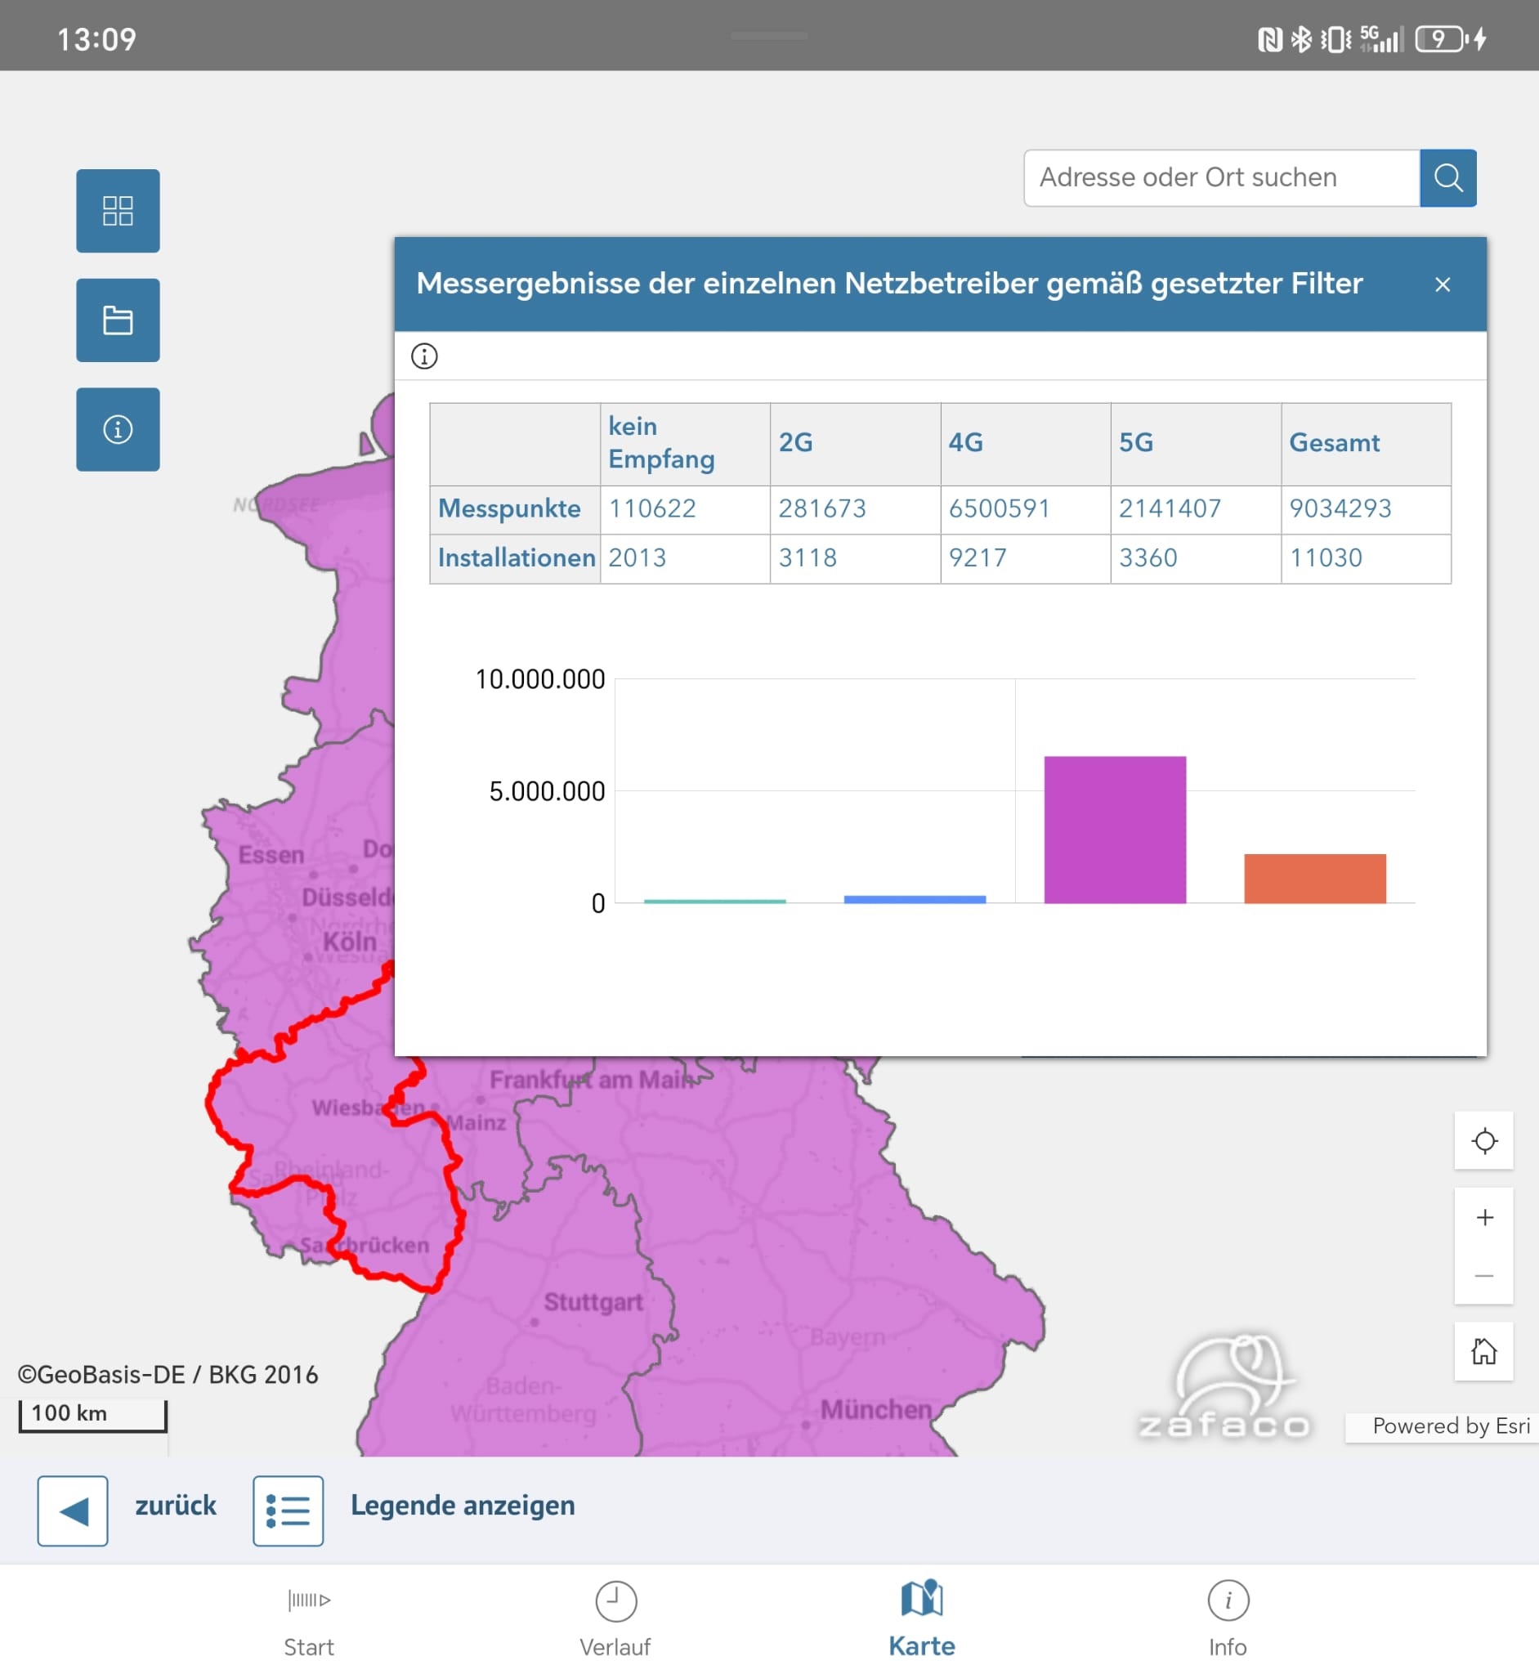Click the 100 km scale bar
The height and width of the screenshot is (1674, 1539).
coord(92,1414)
